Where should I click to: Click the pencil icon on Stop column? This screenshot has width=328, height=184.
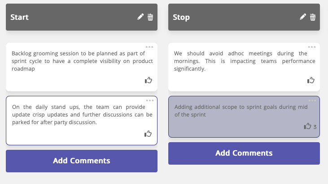click(303, 17)
